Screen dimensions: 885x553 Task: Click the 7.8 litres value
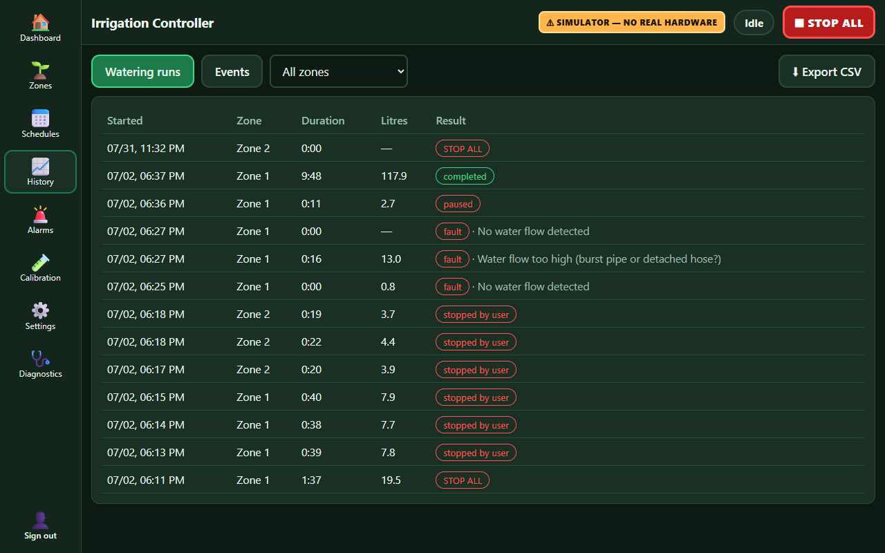[388, 452]
